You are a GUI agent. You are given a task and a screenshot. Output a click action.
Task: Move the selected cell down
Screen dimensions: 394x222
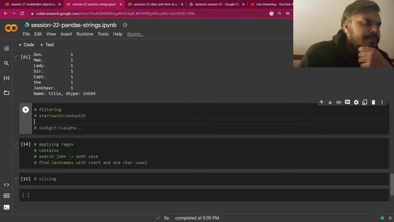tap(330, 102)
